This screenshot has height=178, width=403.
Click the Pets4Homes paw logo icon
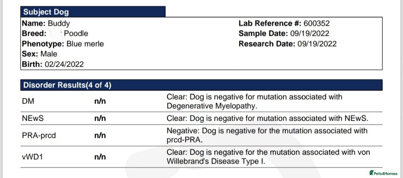[371, 173]
